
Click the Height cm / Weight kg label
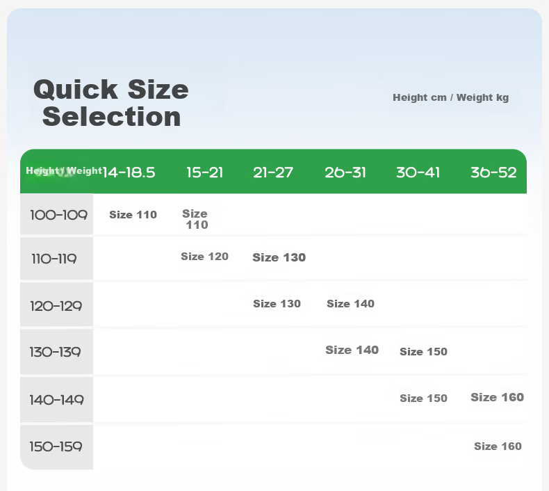click(450, 97)
